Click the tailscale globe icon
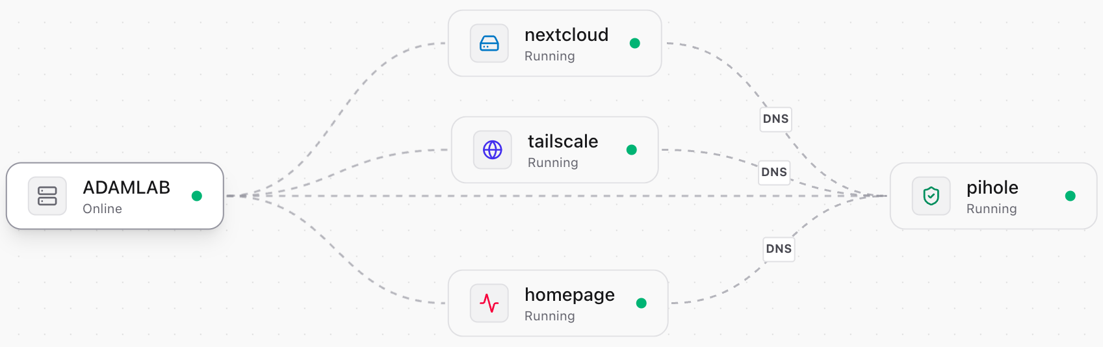 tap(493, 150)
